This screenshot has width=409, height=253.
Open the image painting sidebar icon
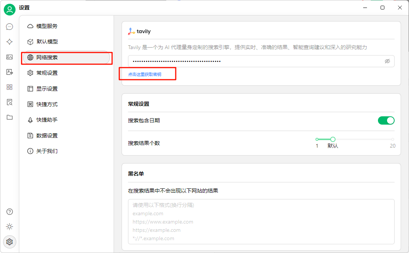point(9,57)
